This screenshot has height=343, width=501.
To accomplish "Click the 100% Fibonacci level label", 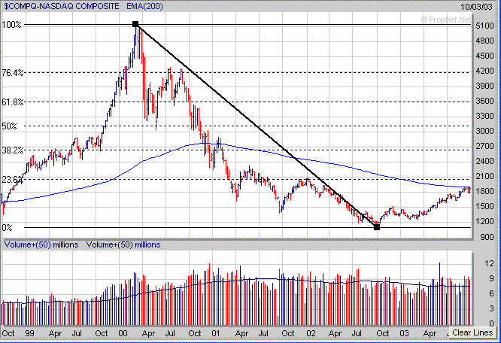I will coord(11,25).
